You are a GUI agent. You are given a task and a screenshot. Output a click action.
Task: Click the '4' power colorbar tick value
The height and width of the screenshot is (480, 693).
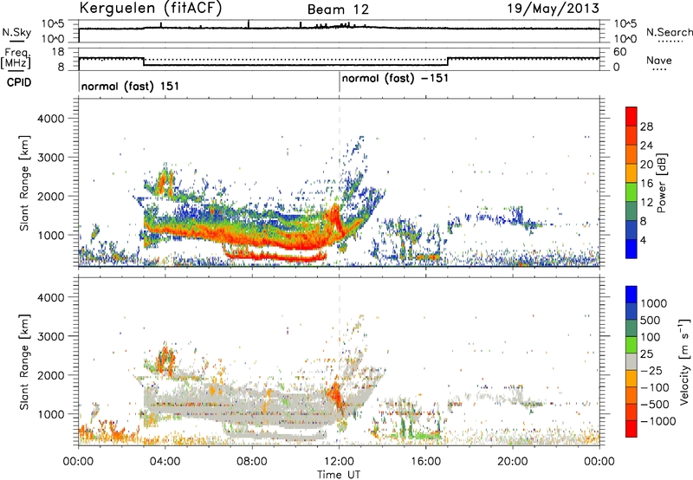[x=643, y=240]
